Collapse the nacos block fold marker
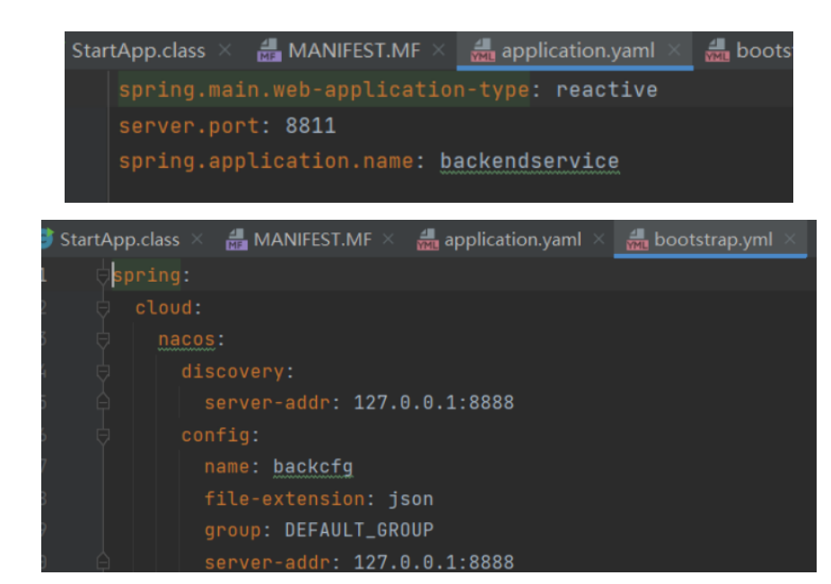 (x=103, y=340)
